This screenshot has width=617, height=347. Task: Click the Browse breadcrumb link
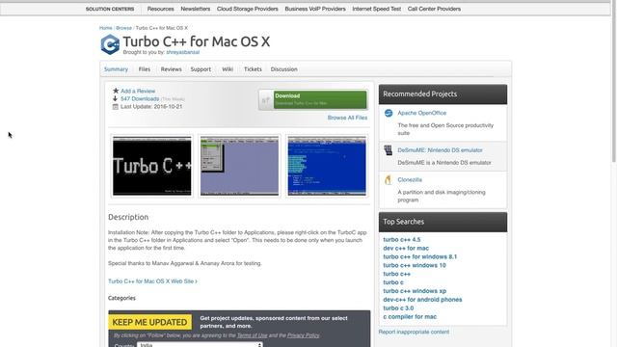[124, 28]
